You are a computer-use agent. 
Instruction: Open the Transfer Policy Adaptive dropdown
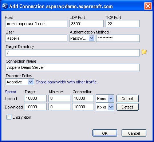(x=20, y=82)
